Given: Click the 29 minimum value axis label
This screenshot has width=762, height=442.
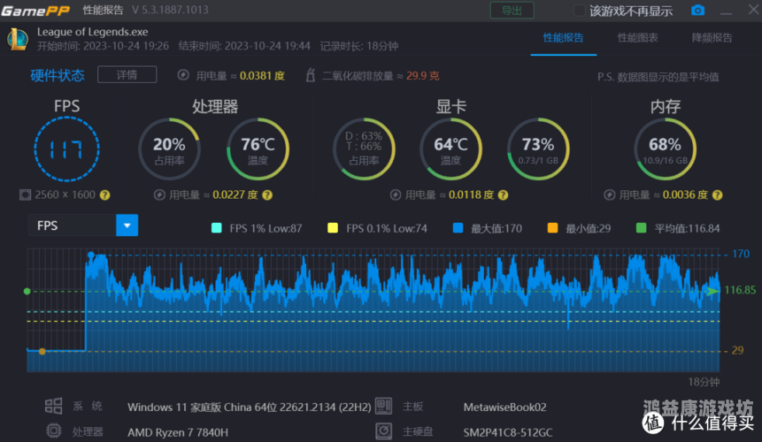Looking at the screenshot, I should 738,350.
